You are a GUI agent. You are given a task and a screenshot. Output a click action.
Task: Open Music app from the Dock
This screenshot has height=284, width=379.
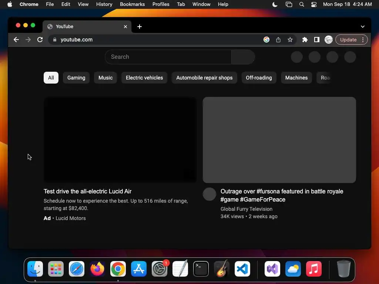pos(314,269)
